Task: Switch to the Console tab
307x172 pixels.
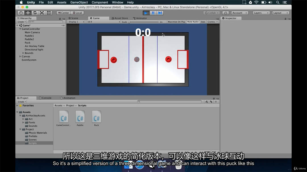Action: (45, 98)
